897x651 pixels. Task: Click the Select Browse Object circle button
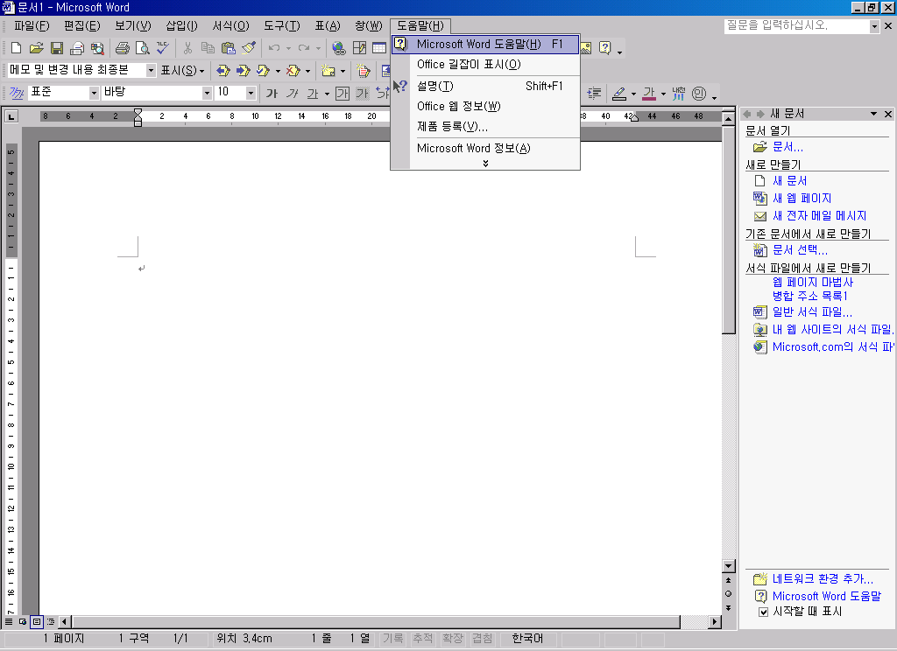[728, 594]
